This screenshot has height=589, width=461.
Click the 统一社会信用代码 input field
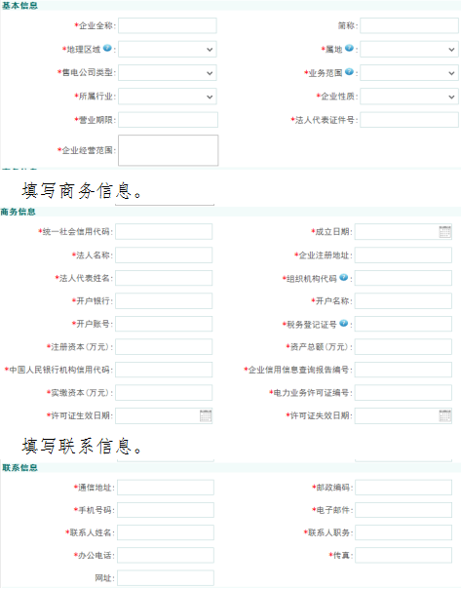click(x=164, y=232)
